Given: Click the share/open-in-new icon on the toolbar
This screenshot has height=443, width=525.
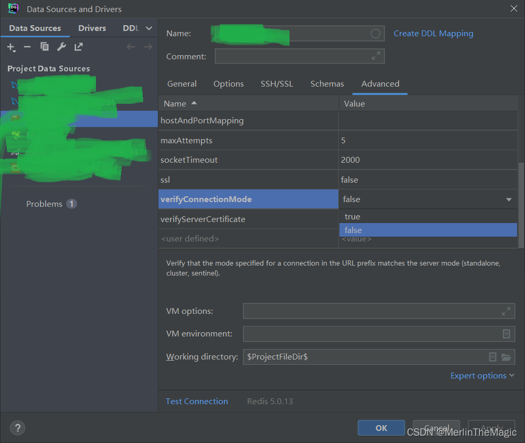Looking at the screenshot, I should point(78,47).
